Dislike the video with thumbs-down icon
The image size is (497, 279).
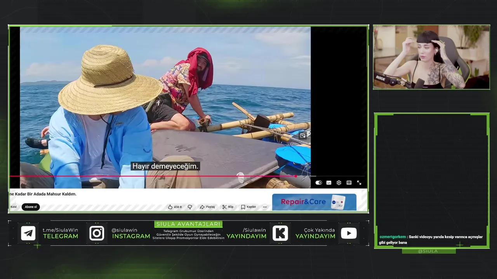click(x=190, y=207)
